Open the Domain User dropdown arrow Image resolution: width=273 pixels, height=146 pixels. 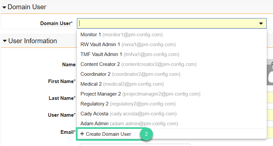[x=261, y=23]
